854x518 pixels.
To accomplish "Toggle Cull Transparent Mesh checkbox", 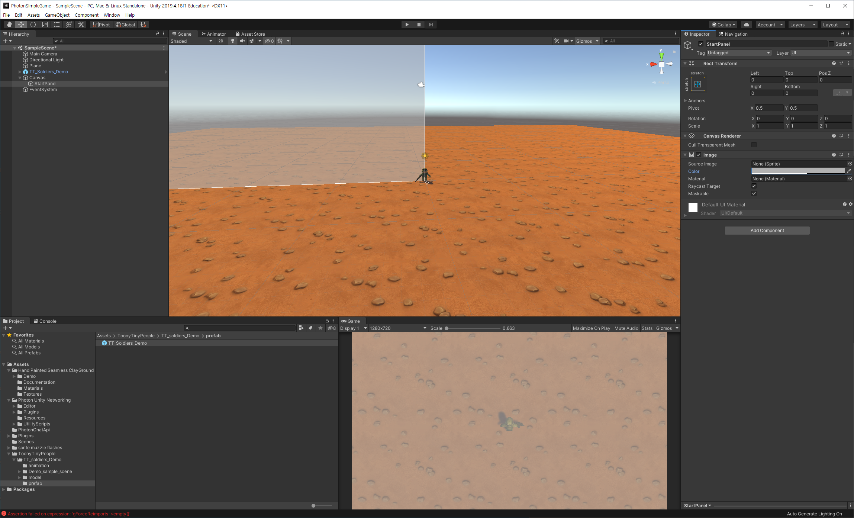I will (x=754, y=145).
